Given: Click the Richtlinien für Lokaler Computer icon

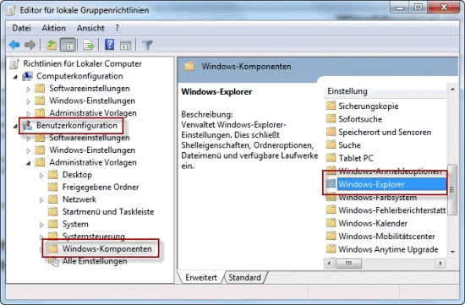Looking at the screenshot, I should click(14, 63).
